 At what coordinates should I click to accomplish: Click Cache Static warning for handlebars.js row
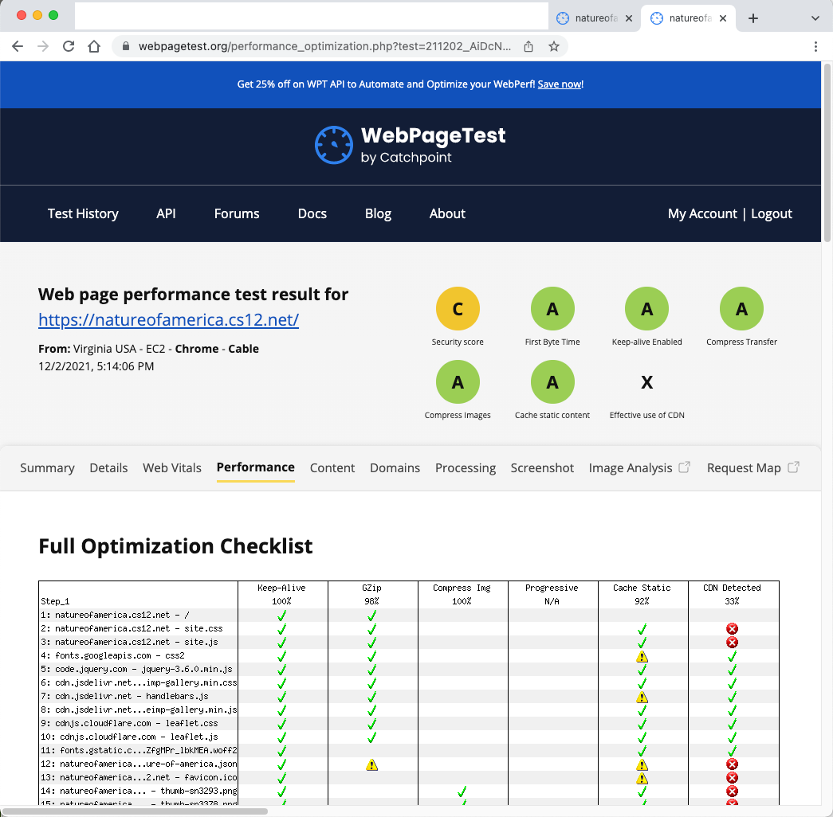tap(642, 697)
